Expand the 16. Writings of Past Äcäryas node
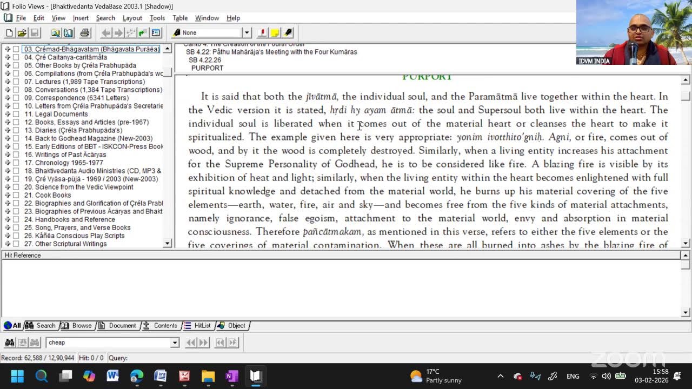The image size is (692, 389). (x=8, y=155)
